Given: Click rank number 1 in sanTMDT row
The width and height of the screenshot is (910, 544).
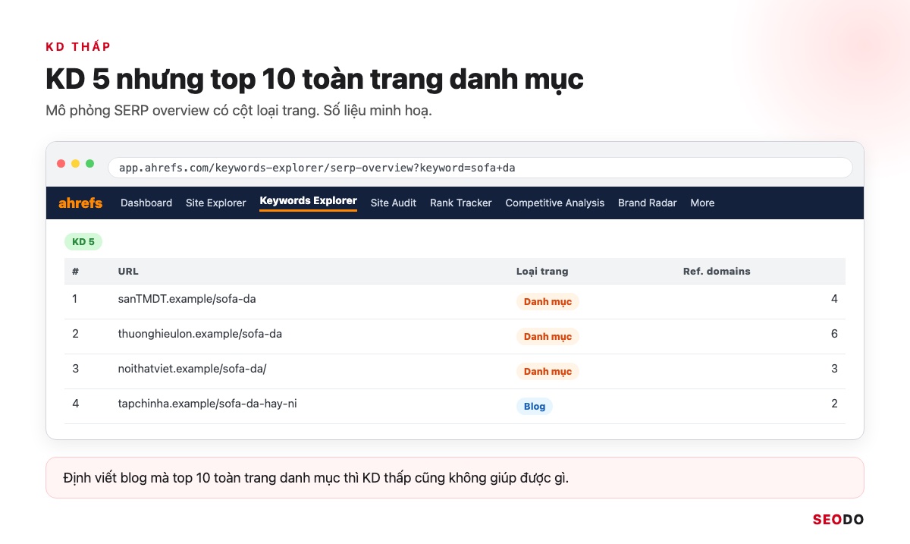Looking at the screenshot, I should [75, 299].
